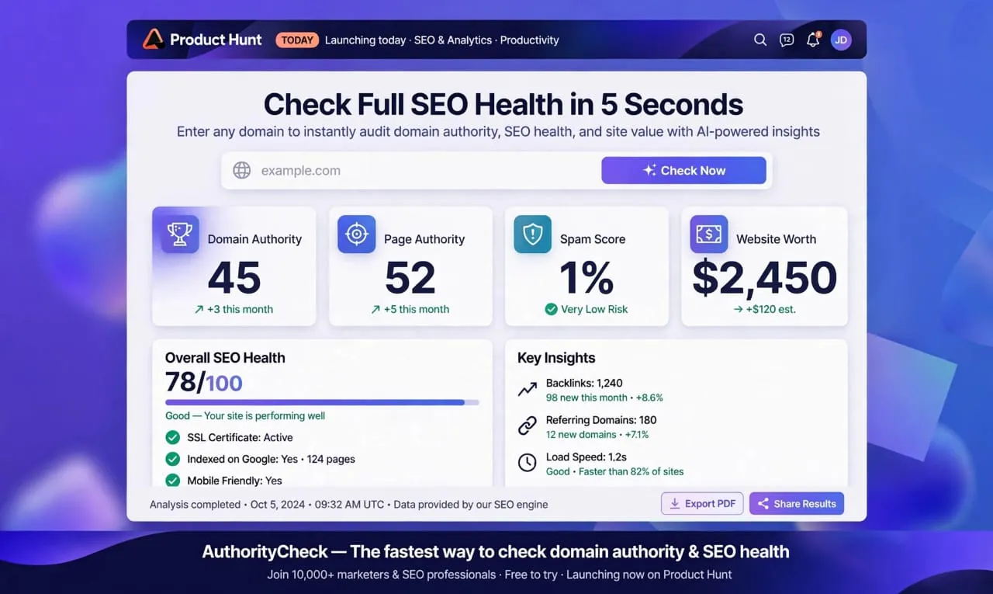Click the Domain Authority value 45
This screenshot has width=993, height=594.
(234, 278)
